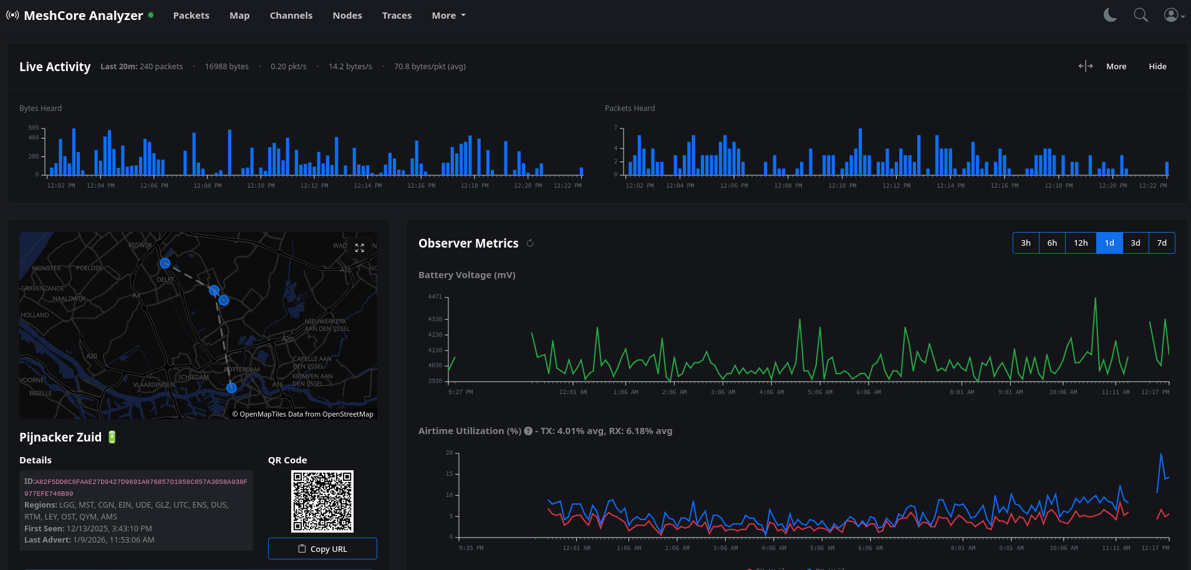The image size is (1191, 570).
Task: Expand Live Activity More options
Action: pos(1116,66)
